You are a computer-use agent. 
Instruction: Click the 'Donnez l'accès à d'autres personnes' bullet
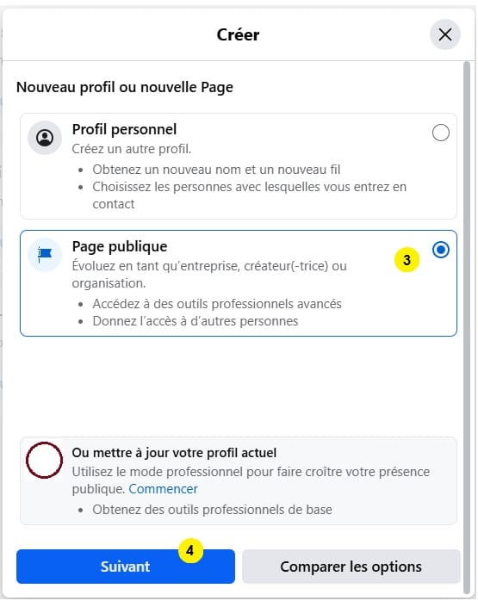coord(196,321)
